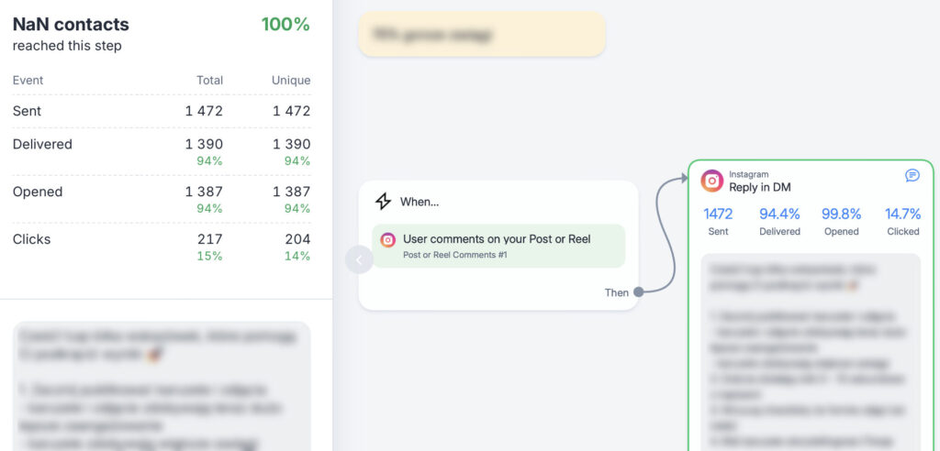940x451 pixels.
Task: Select the Clicks row in the events table
Action: tap(162, 247)
